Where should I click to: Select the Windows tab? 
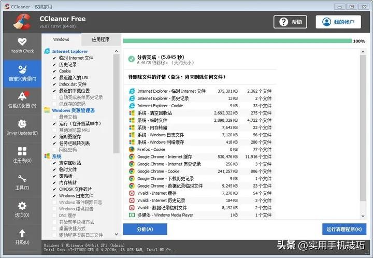tap(61, 39)
